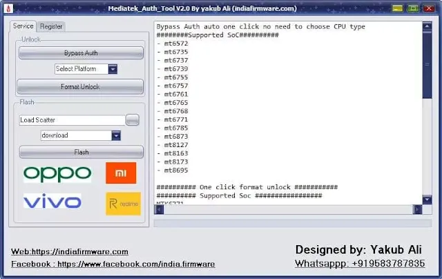Switch to the Register tab
The image size is (442, 279).
click(x=51, y=26)
